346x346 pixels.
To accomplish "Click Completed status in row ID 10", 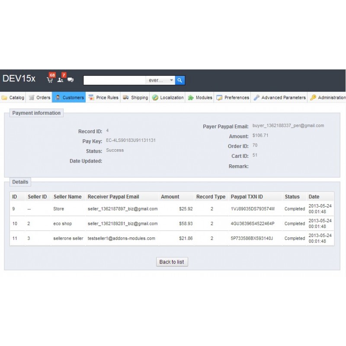I will click(295, 224).
